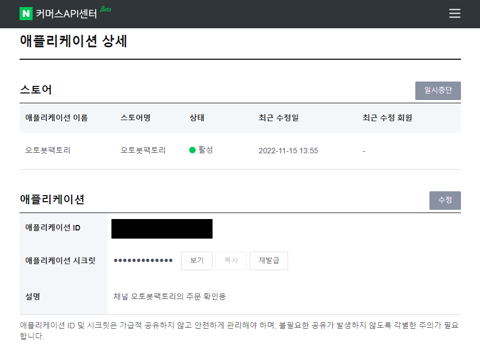Viewport: 480px width, 356px height.
Task: Click application name cell 오토봇팩토리
Action: point(48,151)
